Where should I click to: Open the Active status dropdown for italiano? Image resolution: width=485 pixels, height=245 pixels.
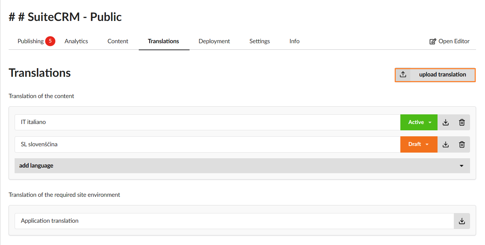419,122
